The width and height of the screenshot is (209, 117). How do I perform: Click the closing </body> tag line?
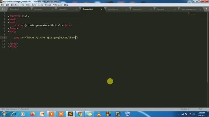click(13, 44)
